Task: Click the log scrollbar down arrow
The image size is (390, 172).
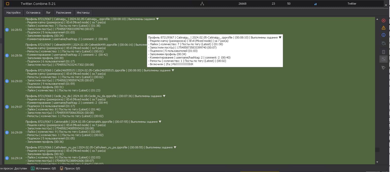Action: [x=377, y=162]
